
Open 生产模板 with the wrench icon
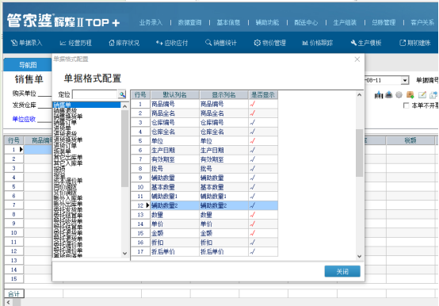point(366,43)
